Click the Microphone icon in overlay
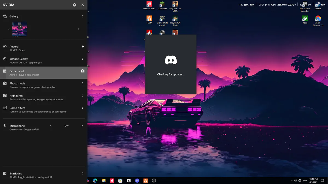 coord(5,126)
